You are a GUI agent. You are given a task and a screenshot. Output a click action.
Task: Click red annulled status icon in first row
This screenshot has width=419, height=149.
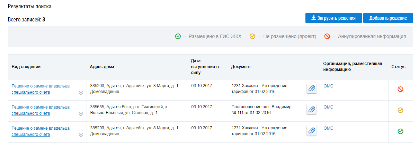[400, 89]
